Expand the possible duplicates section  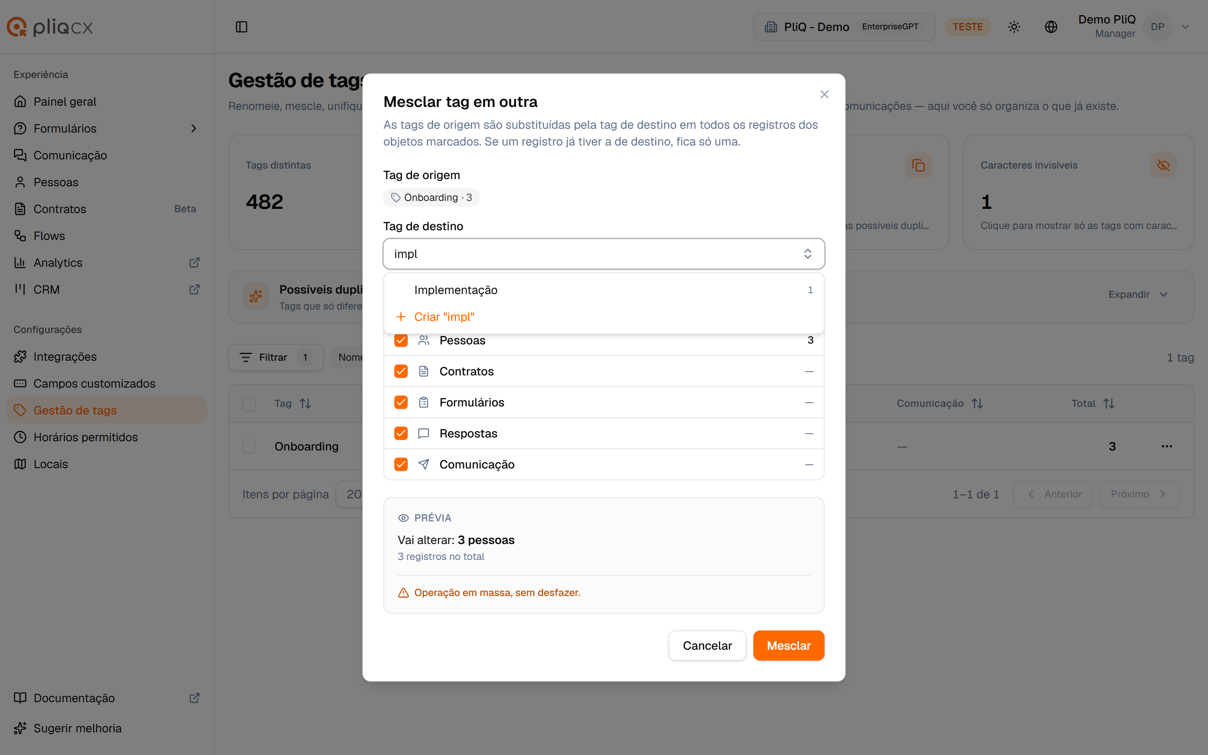1138,294
